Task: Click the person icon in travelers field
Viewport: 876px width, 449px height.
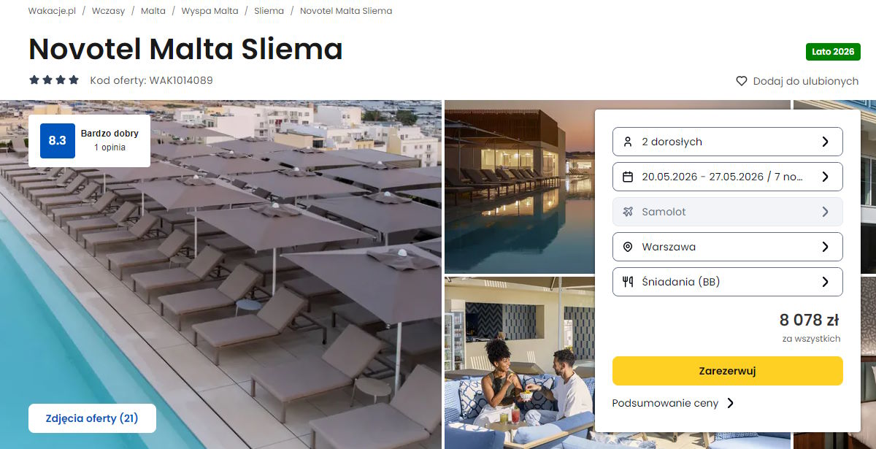Action: 628,142
